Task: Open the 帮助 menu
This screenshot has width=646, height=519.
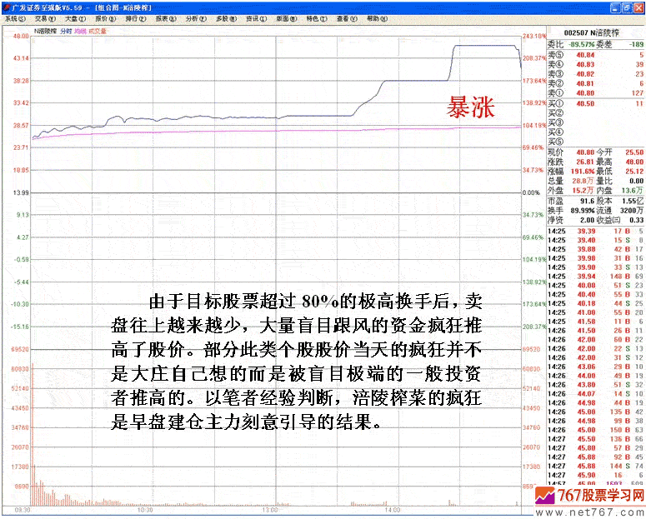Action: click(377, 17)
